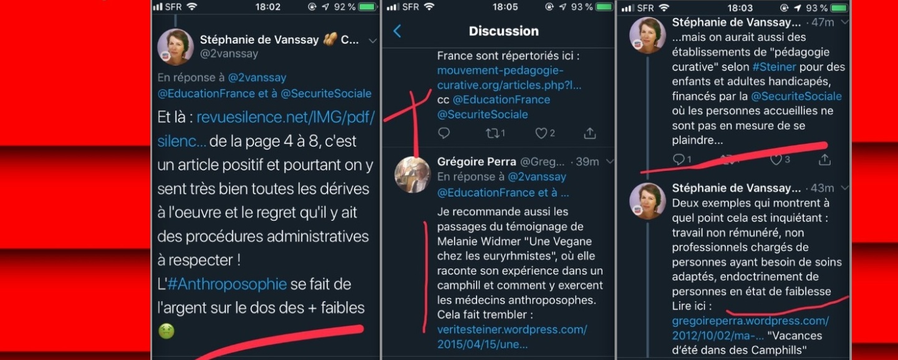Image resolution: width=898 pixels, height=360 pixels.
Task: Like the tweet with 3 likes
Action: pos(776,160)
